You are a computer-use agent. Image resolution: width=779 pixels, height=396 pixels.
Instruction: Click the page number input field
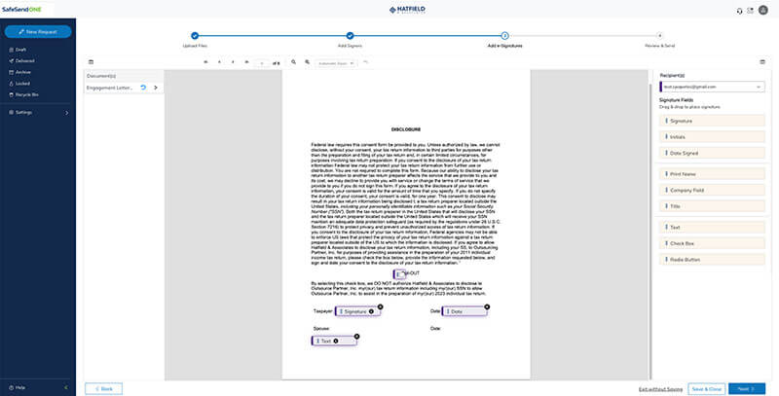[x=262, y=63]
